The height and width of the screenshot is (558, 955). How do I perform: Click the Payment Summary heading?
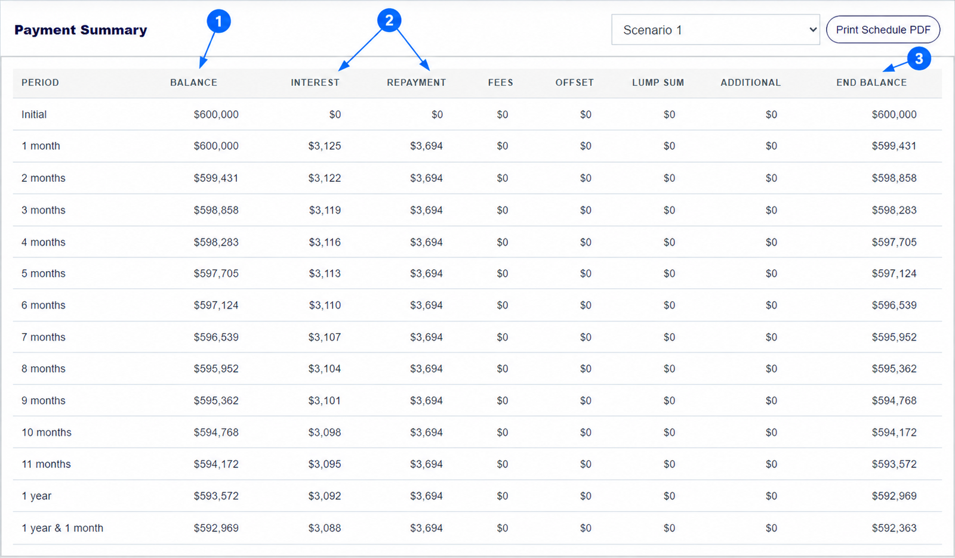click(81, 30)
